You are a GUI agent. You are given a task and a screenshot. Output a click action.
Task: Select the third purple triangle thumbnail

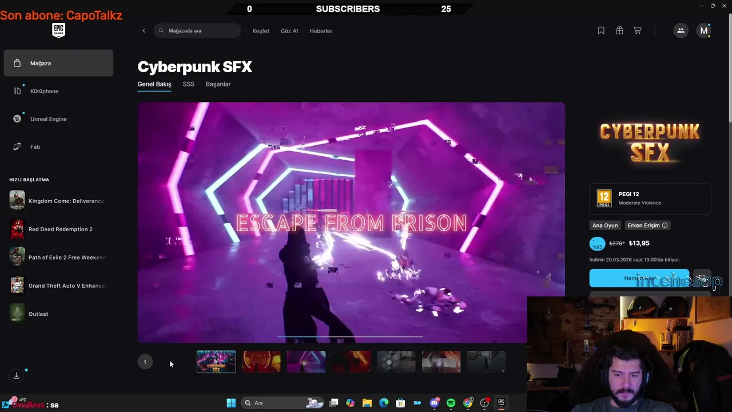click(x=306, y=362)
